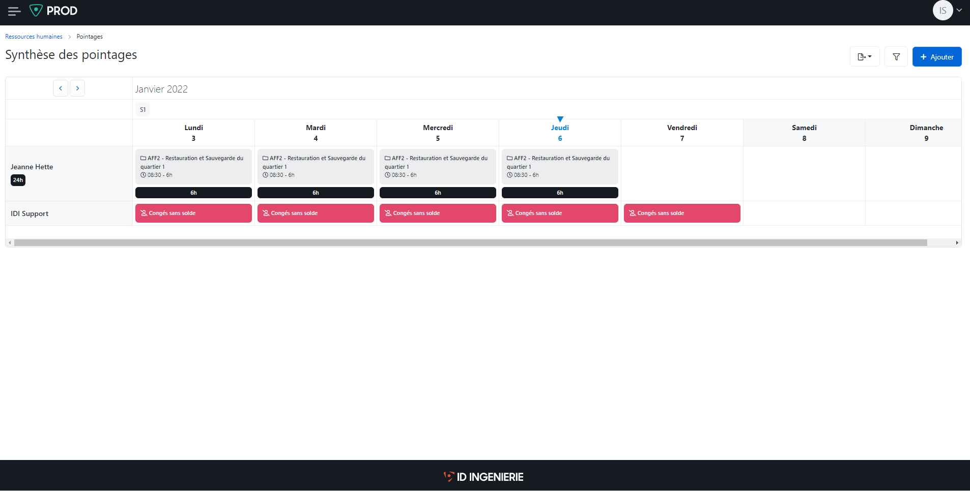The image size is (970, 491).
Task: Open the export dropdown icon
Action: click(x=864, y=56)
